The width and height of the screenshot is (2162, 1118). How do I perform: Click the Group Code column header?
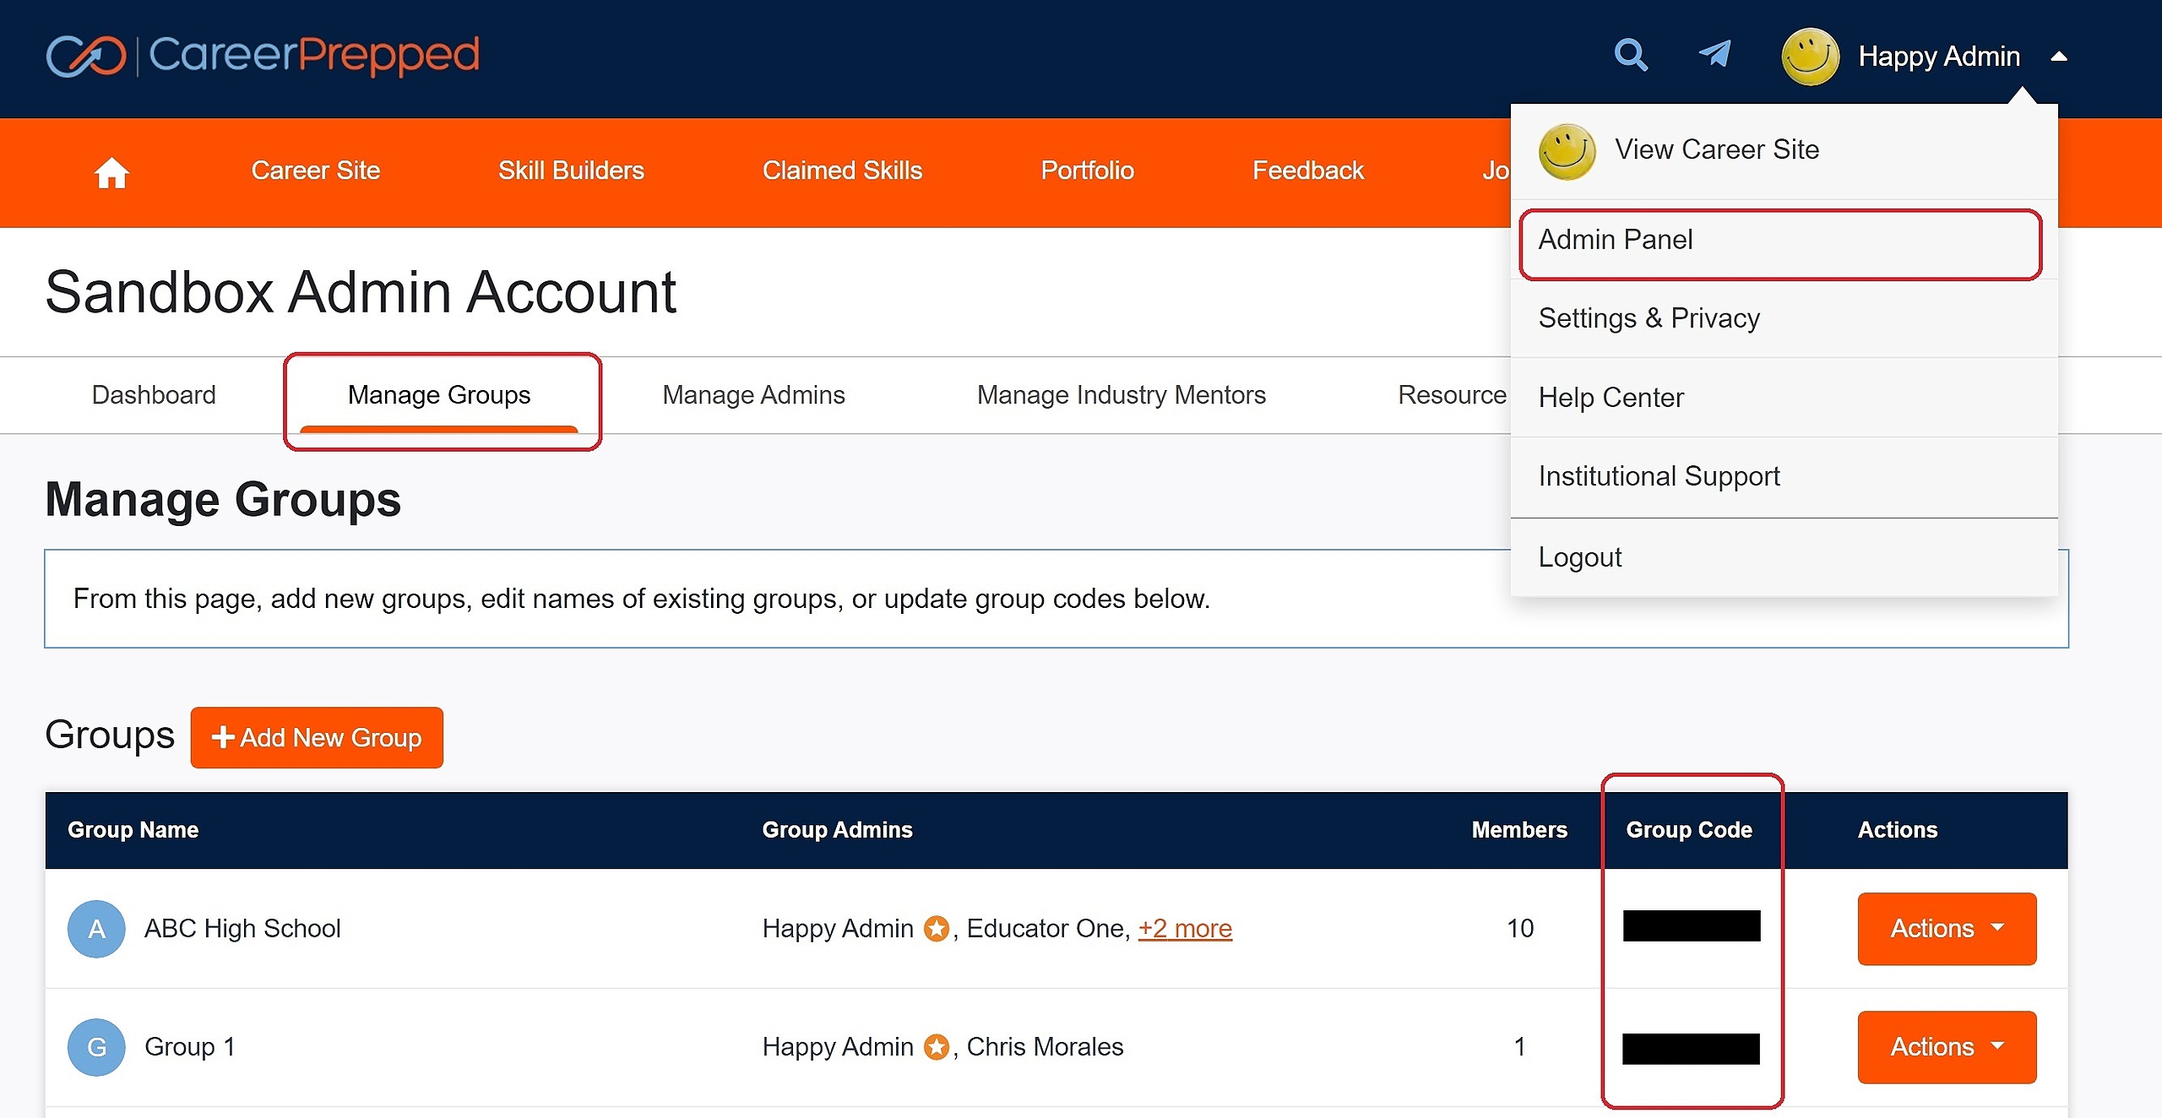pos(1689,830)
